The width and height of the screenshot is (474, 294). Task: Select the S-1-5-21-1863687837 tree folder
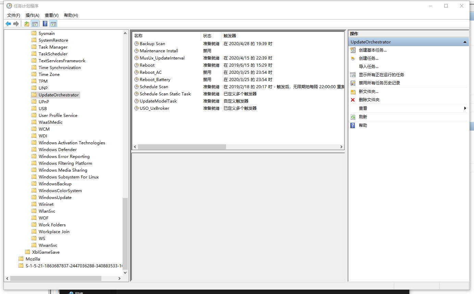74,266
